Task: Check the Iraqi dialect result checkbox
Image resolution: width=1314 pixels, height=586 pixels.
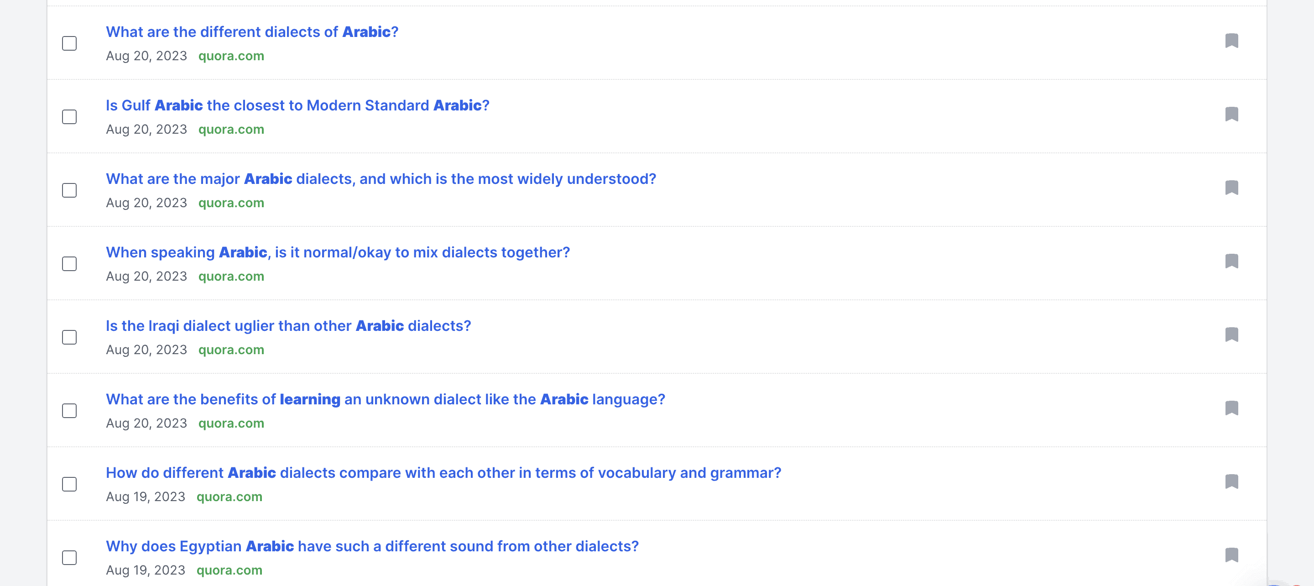Action: (x=69, y=337)
